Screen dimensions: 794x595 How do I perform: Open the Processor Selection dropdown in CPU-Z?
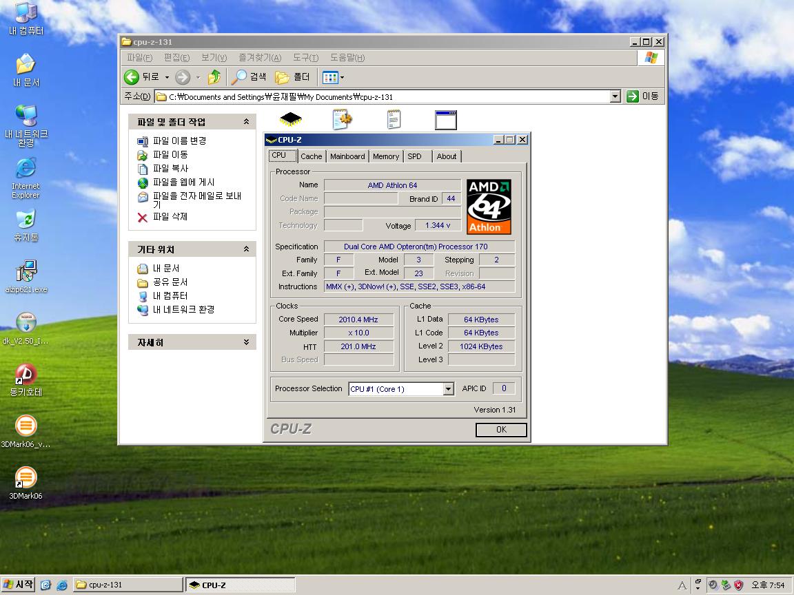coord(449,389)
